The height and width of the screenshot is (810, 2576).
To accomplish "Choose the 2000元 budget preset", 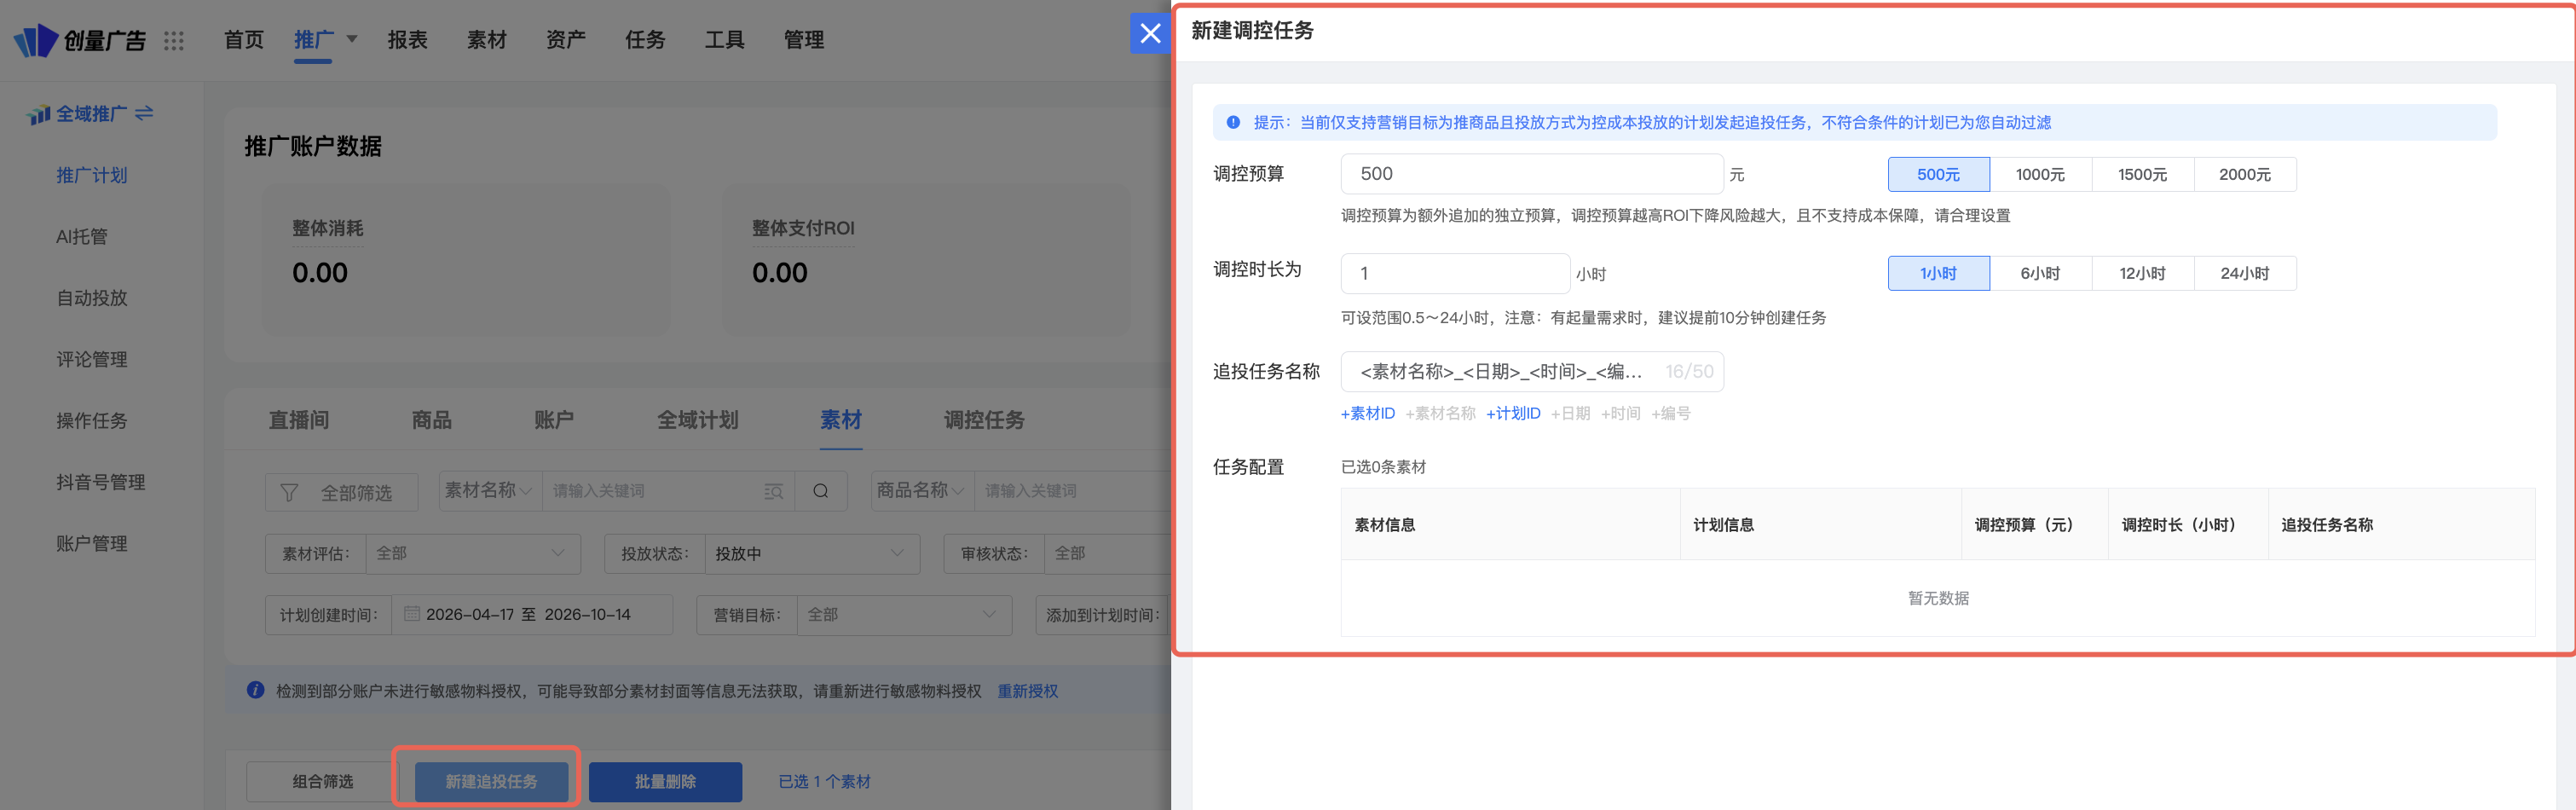I will click(2244, 174).
